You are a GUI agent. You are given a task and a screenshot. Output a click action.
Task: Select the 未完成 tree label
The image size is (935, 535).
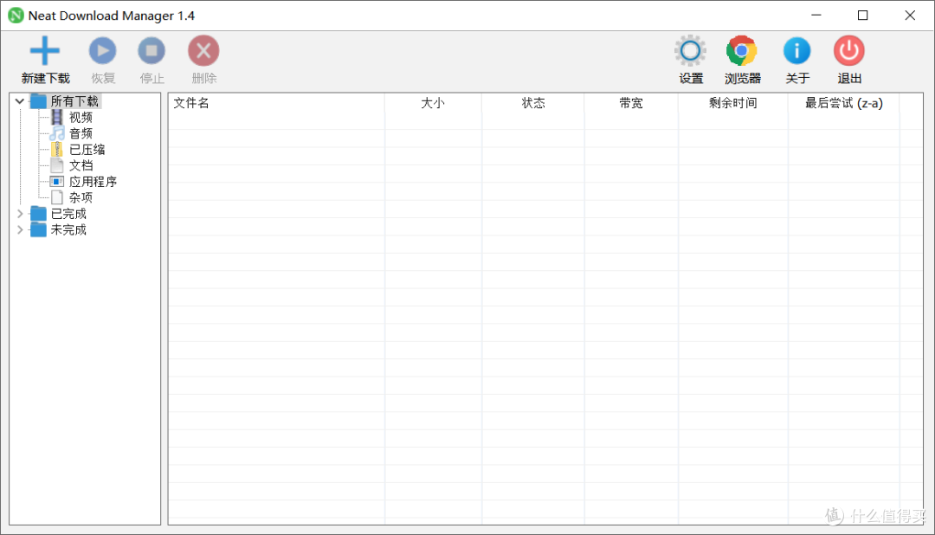pos(68,229)
